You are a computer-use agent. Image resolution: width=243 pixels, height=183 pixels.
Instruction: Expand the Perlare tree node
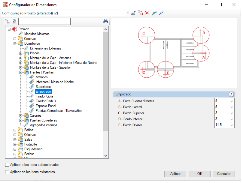[15, 154]
